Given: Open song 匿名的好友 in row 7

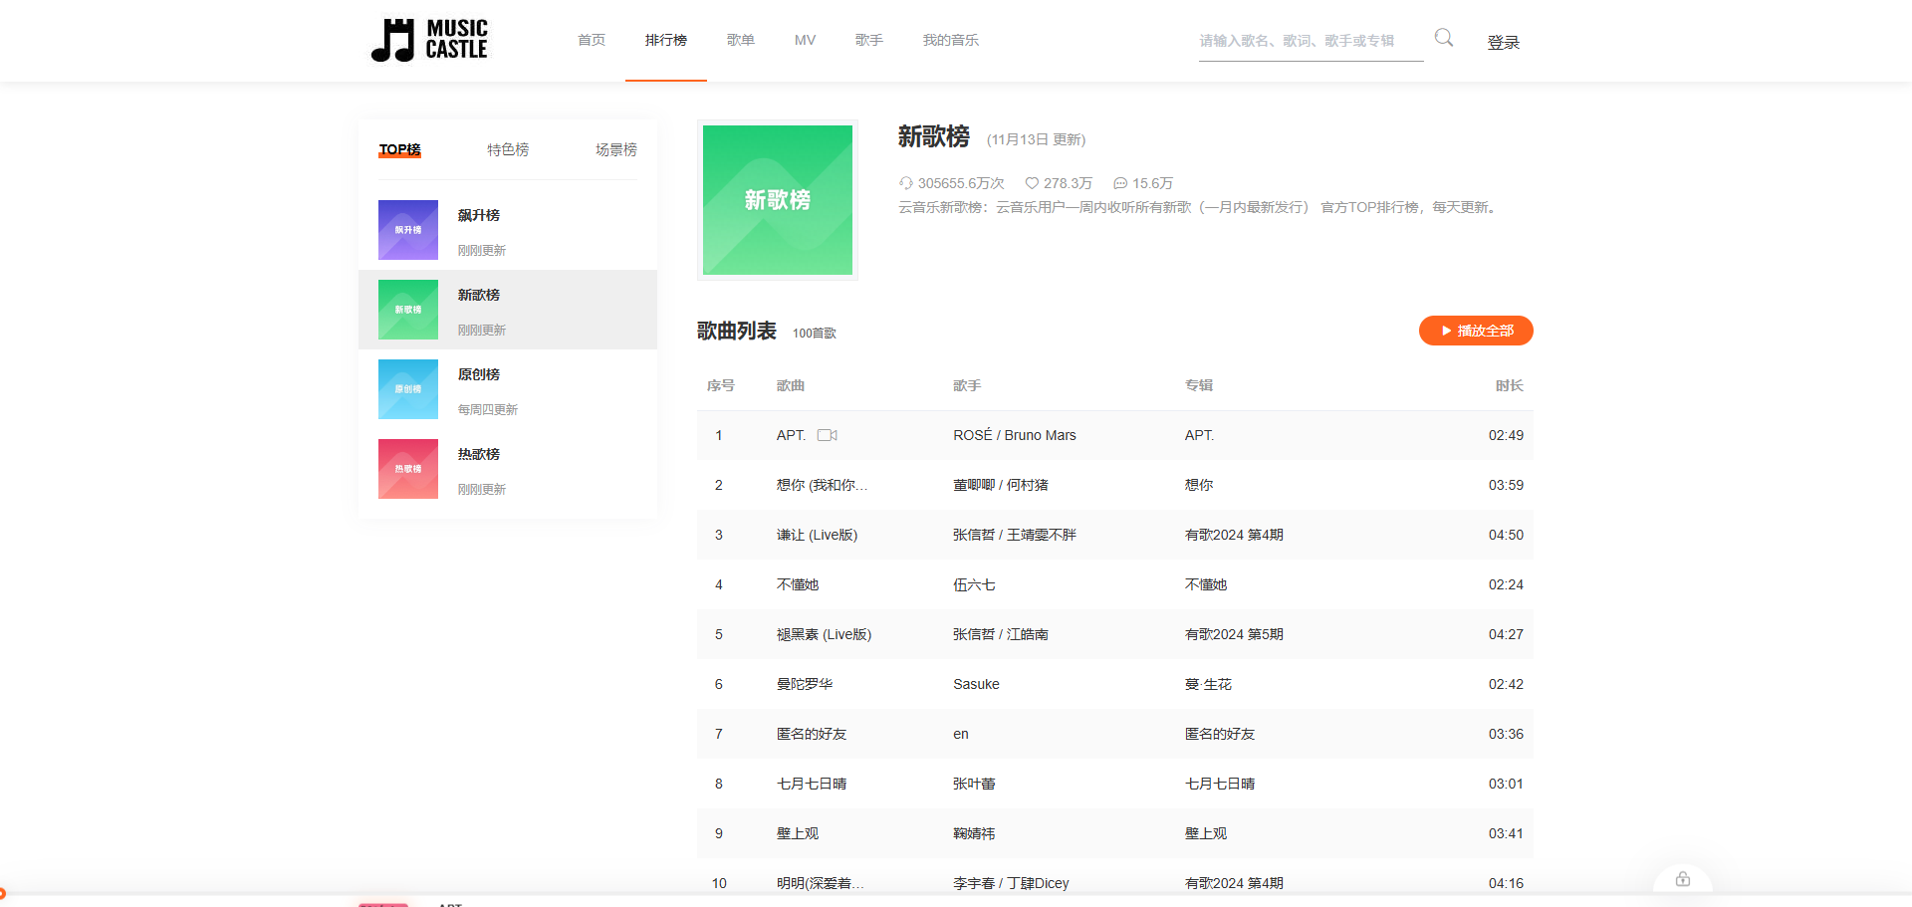Looking at the screenshot, I should 812,734.
